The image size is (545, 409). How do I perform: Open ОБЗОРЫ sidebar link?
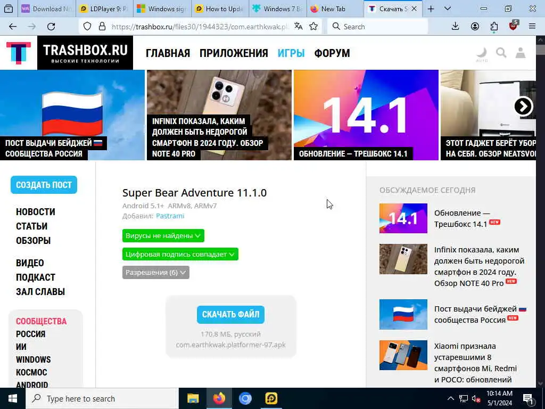point(34,240)
